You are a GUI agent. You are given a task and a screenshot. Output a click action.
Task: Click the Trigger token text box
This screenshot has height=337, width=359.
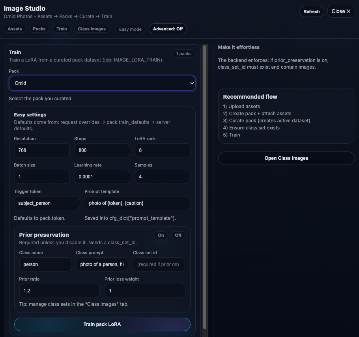click(47, 203)
